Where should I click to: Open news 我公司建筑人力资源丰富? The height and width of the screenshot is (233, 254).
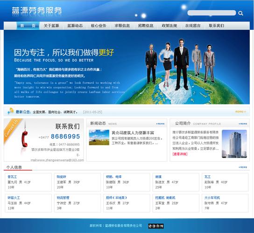(133, 133)
